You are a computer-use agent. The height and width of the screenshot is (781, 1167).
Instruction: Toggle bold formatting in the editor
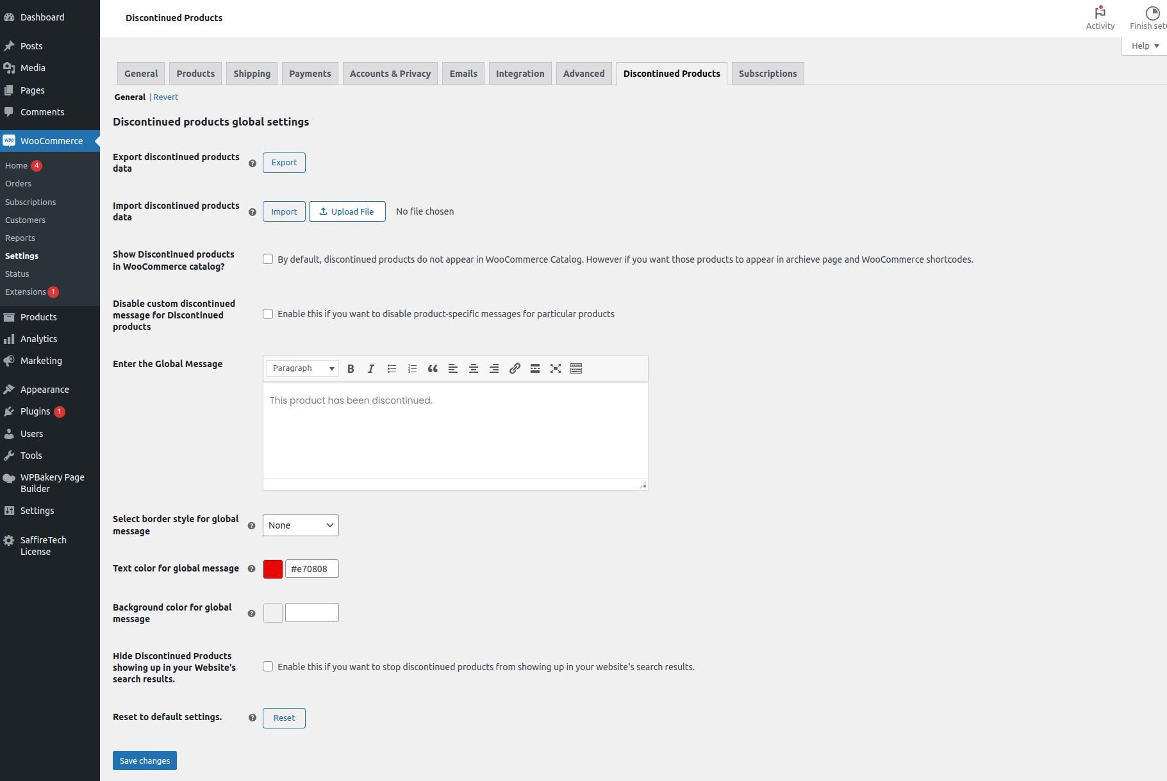[x=351, y=368]
